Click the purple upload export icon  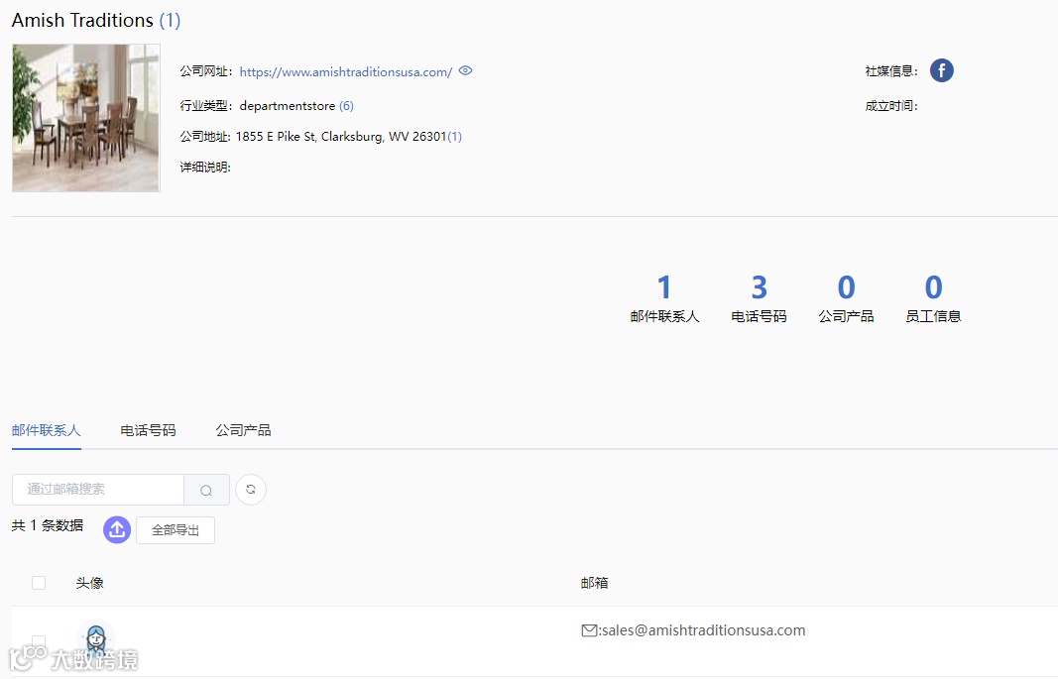pos(117,529)
